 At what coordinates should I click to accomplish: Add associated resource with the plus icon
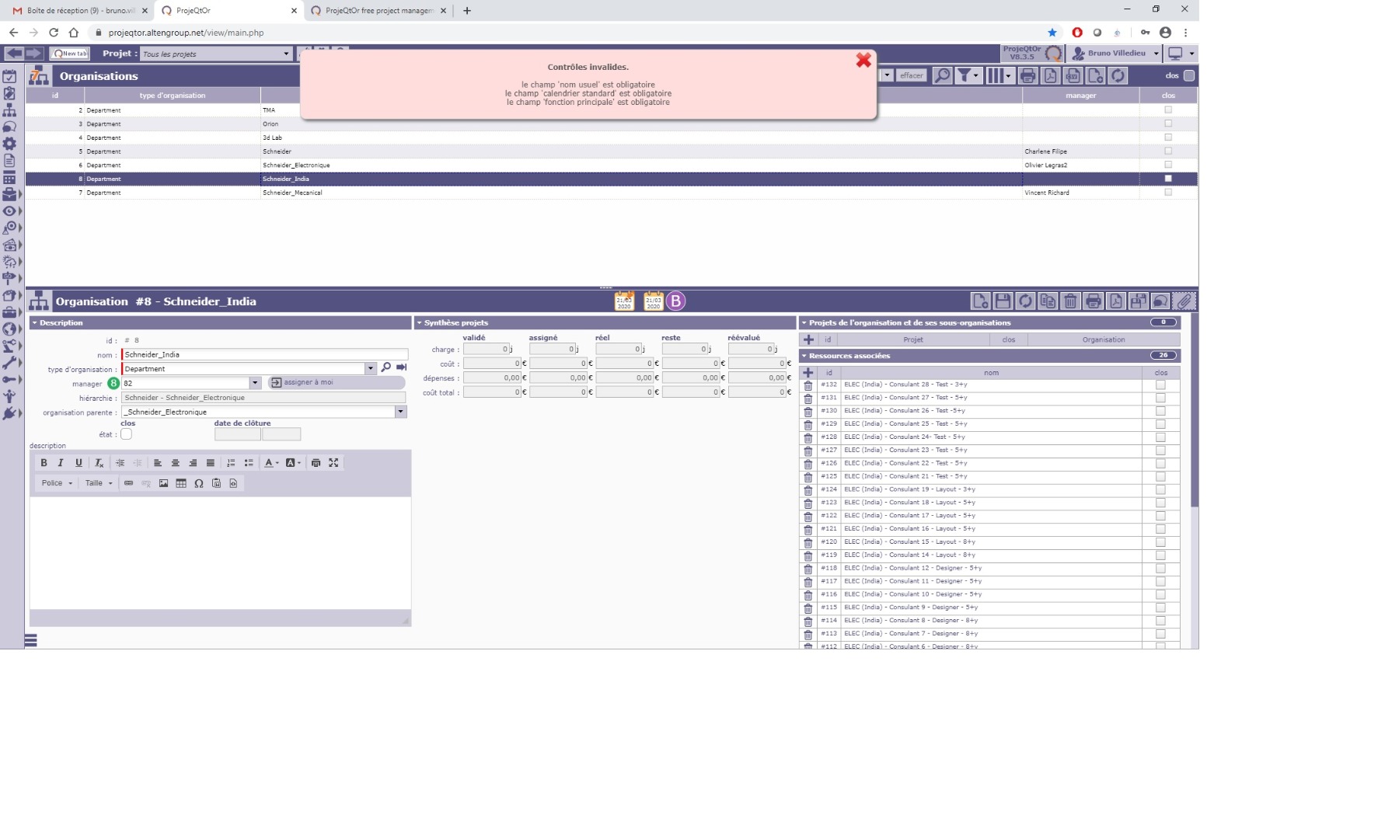coord(808,373)
